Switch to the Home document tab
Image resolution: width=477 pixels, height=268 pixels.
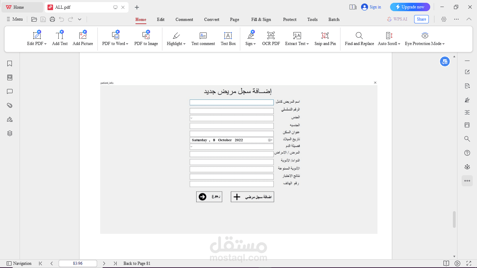[x=22, y=7]
